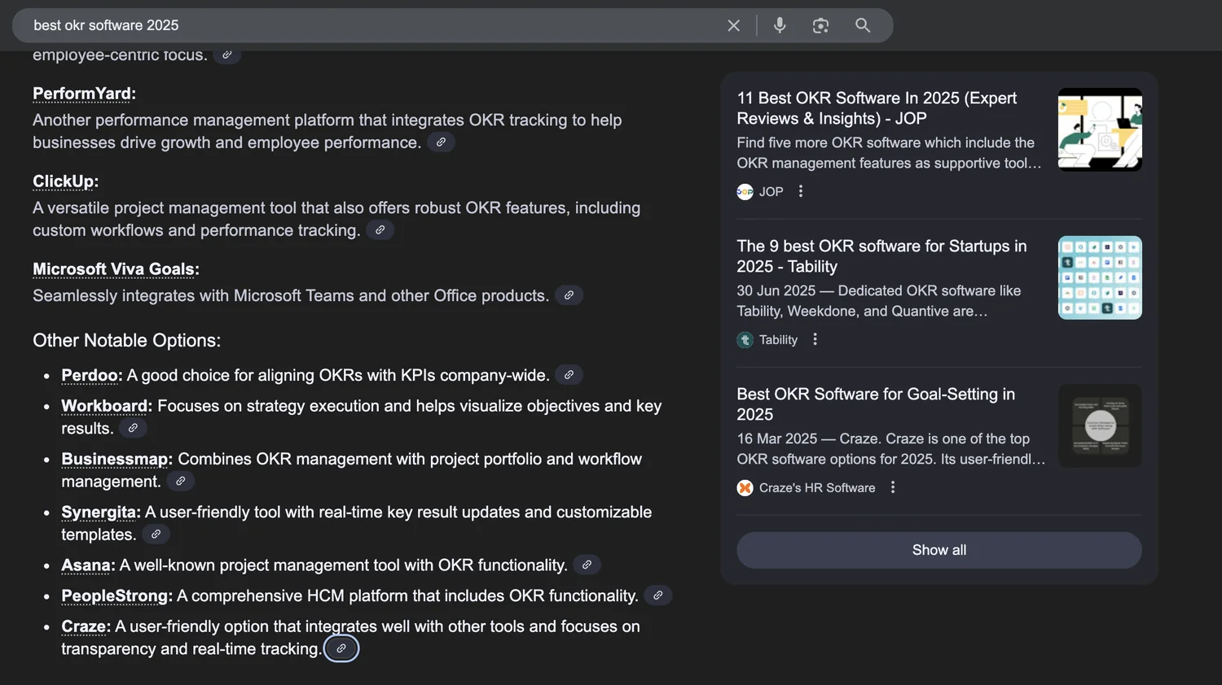Open source link icon after Synergita description
This screenshot has width=1222, height=685.
tap(156, 534)
